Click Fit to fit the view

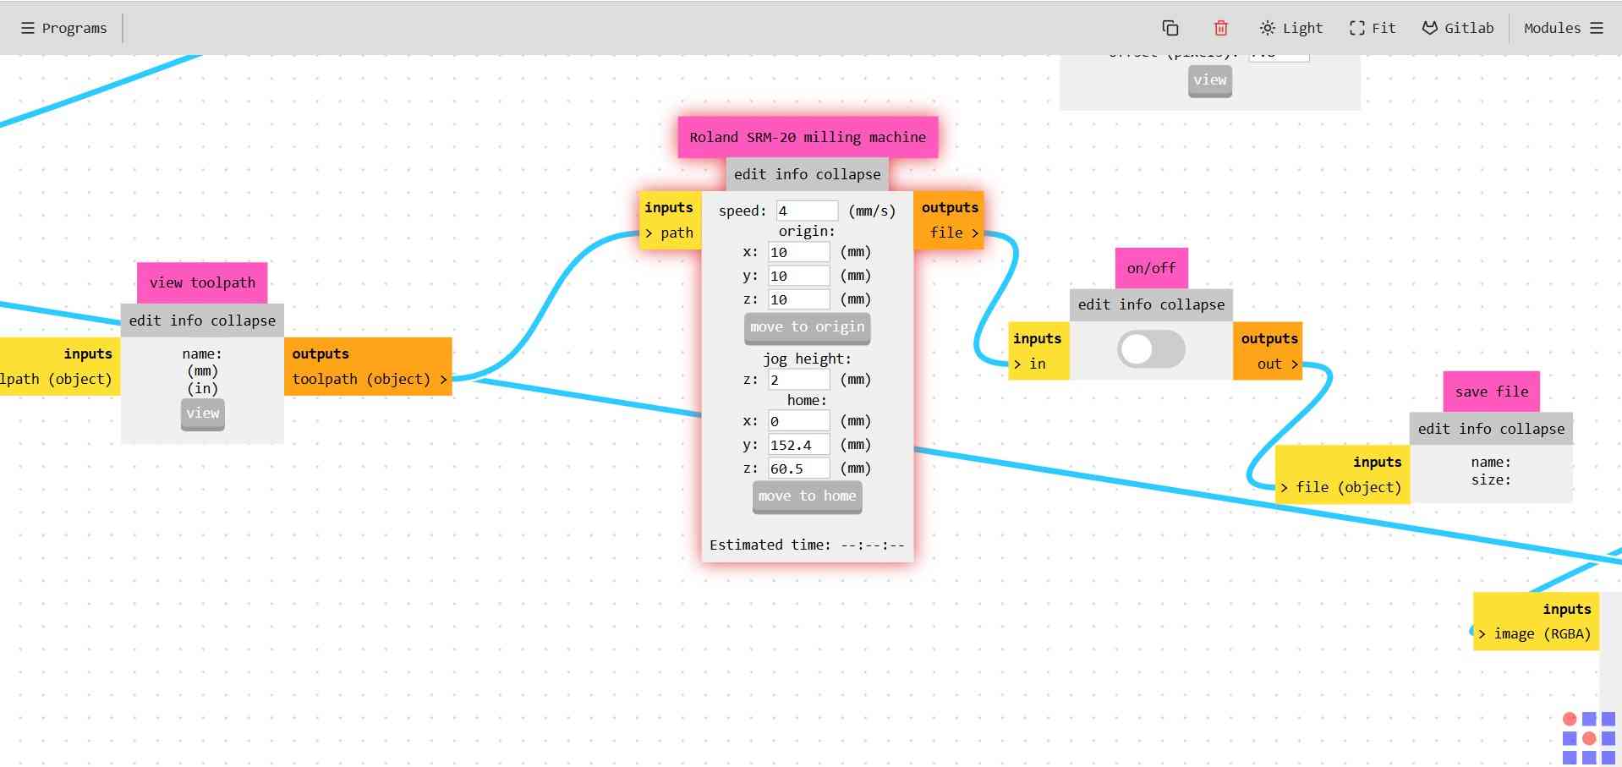tap(1372, 28)
